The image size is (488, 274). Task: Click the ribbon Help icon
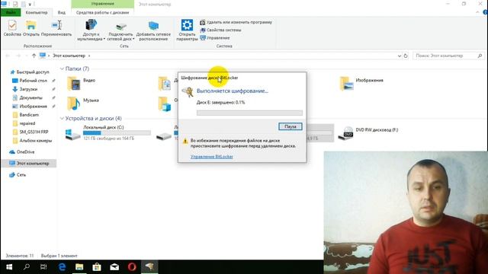pos(485,12)
